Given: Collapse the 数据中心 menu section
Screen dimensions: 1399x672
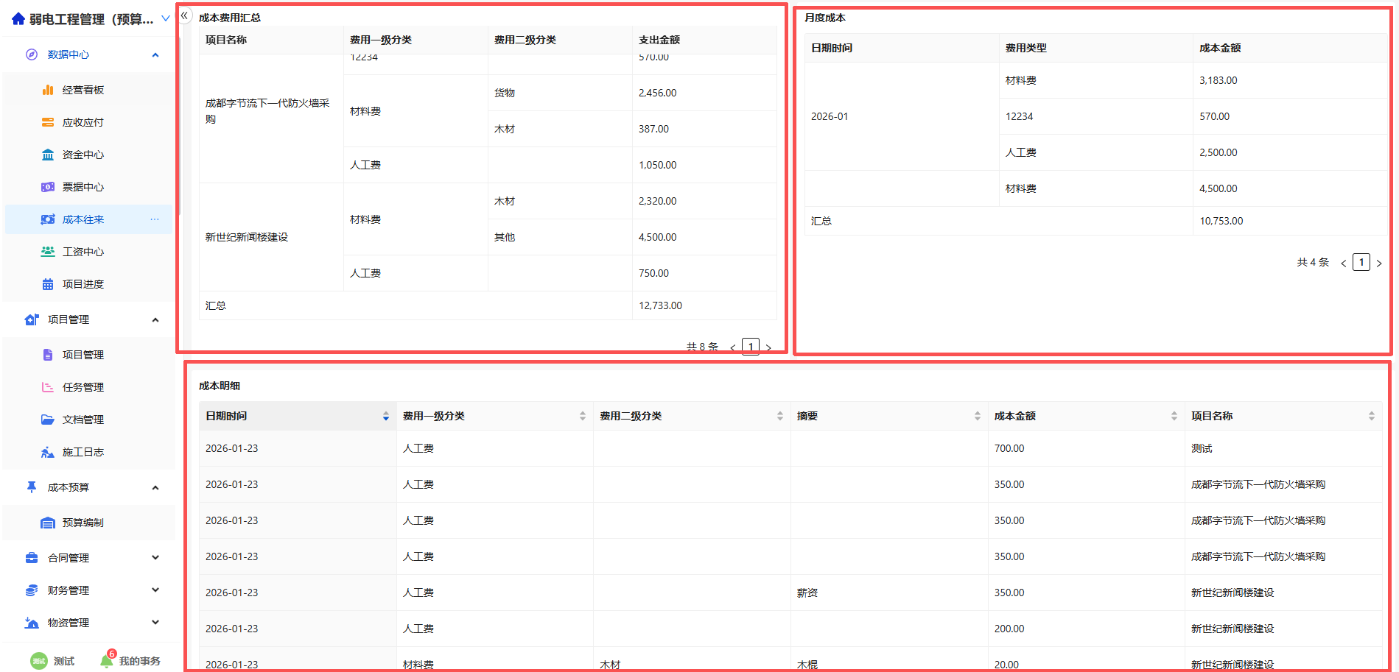Looking at the screenshot, I should (155, 55).
